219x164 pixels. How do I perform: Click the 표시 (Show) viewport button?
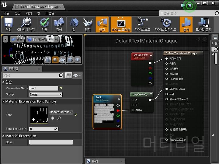54,39
